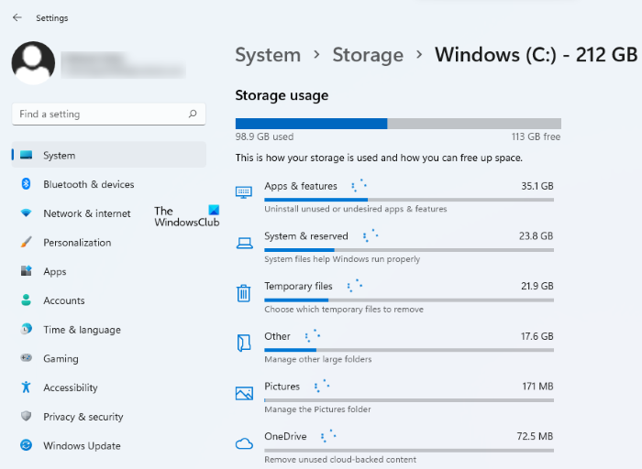Navigate to System breadcrumb link
Screen dimensions: 642x469
coord(268,55)
